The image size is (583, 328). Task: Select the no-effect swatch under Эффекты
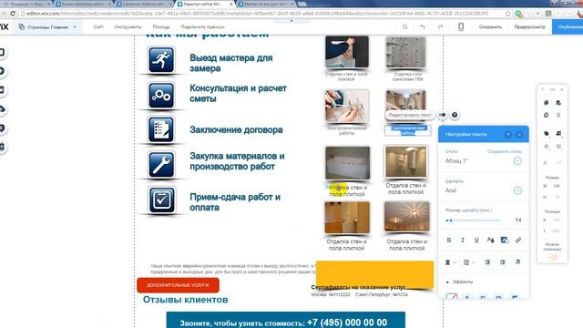click(452, 296)
